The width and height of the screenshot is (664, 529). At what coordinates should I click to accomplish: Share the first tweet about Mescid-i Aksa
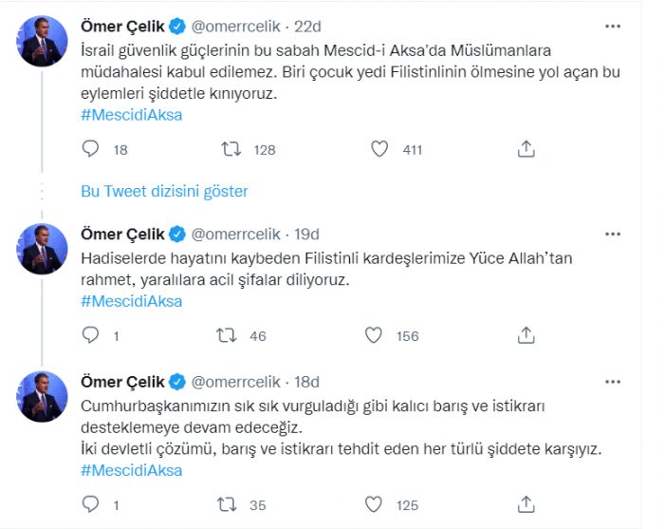[526, 149]
